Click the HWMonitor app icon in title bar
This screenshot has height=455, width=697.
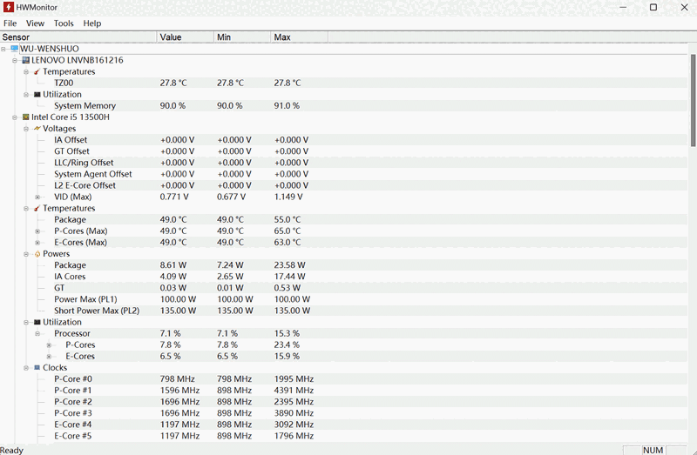pyautogui.click(x=8, y=7)
